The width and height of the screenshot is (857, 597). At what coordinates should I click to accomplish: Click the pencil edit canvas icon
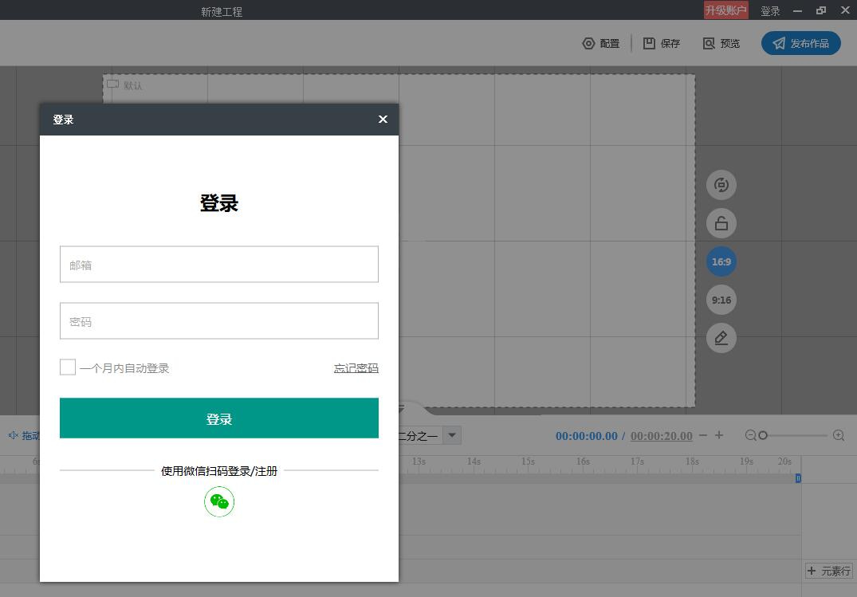tap(721, 338)
